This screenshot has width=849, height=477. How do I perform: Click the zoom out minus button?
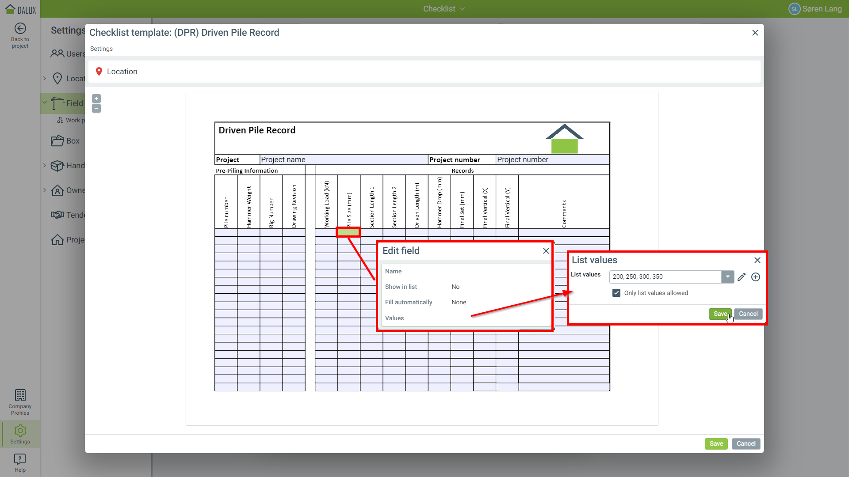(96, 108)
